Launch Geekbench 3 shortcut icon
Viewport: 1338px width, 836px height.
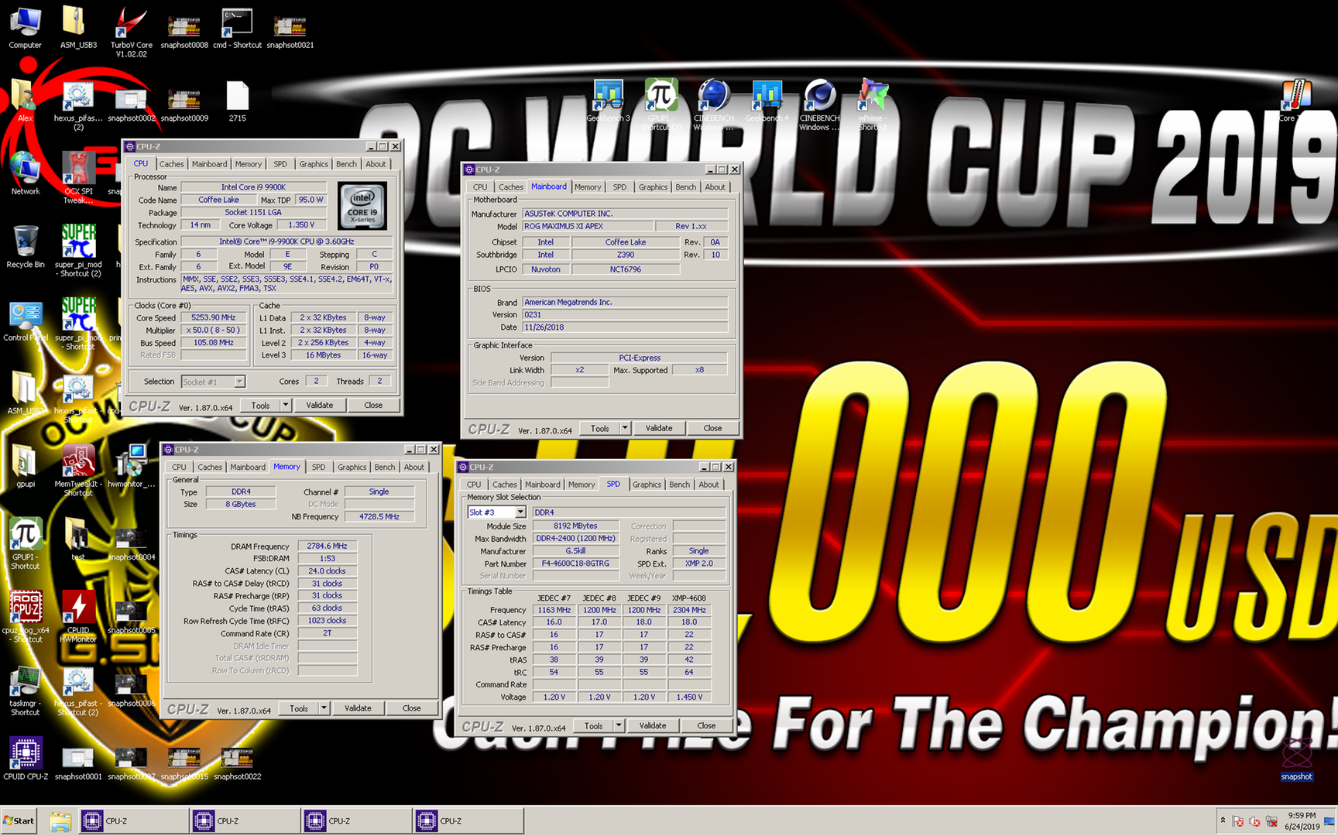click(608, 101)
